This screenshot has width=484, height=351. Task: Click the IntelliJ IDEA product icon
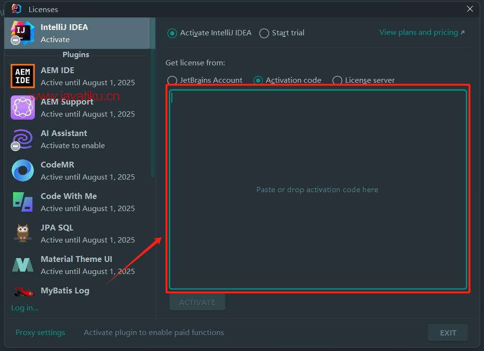point(23,33)
